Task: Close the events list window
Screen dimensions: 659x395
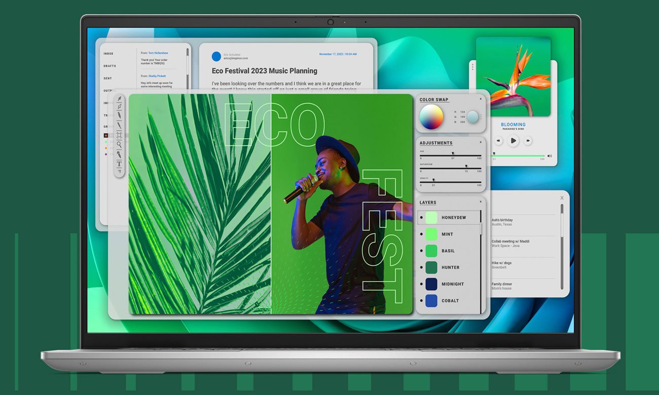Action: point(562,197)
